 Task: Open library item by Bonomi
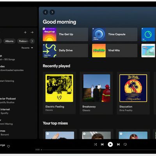19,133
